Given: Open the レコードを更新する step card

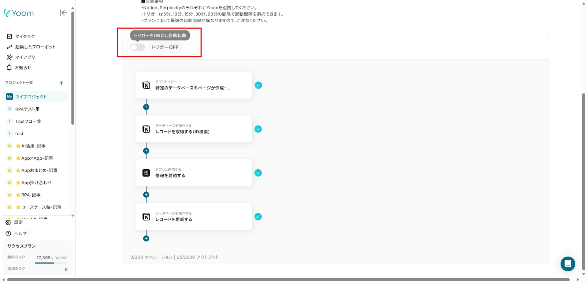Looking at the screenshot, I should point(194,217).
